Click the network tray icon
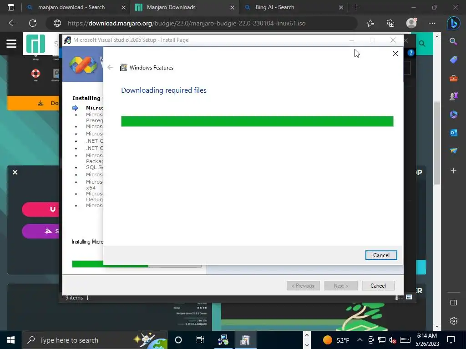This screenshot has height=349, width=466. pyautogui.click(x=382, y=340)
